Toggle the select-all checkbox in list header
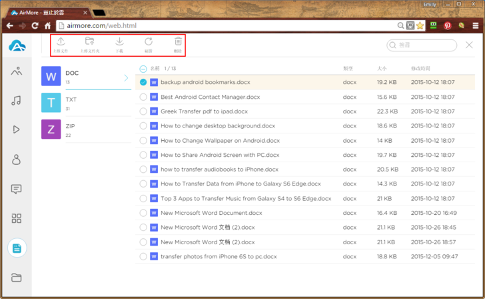 click(143, 69)
